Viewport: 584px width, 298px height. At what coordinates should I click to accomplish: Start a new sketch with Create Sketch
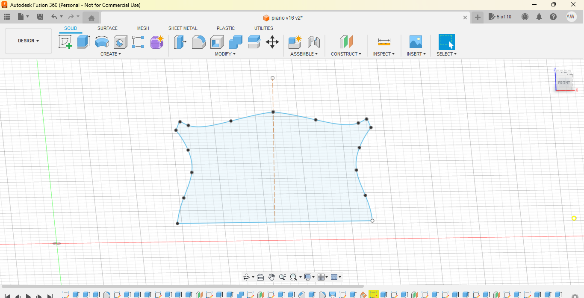pos(65,42)
